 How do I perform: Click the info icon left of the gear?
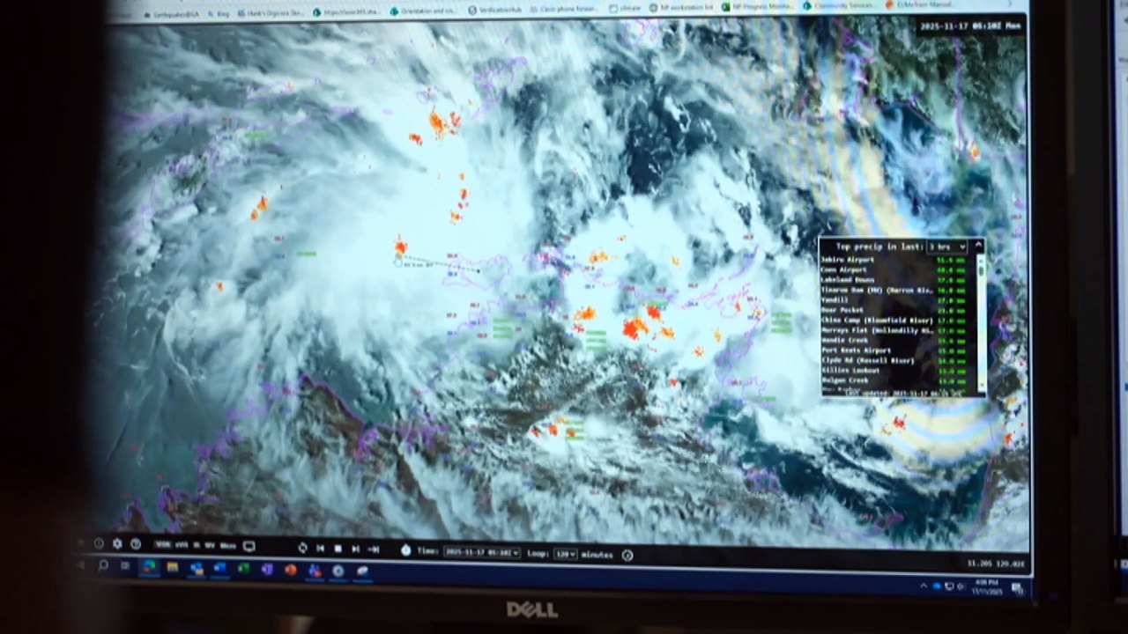click(x=99, y=544)
